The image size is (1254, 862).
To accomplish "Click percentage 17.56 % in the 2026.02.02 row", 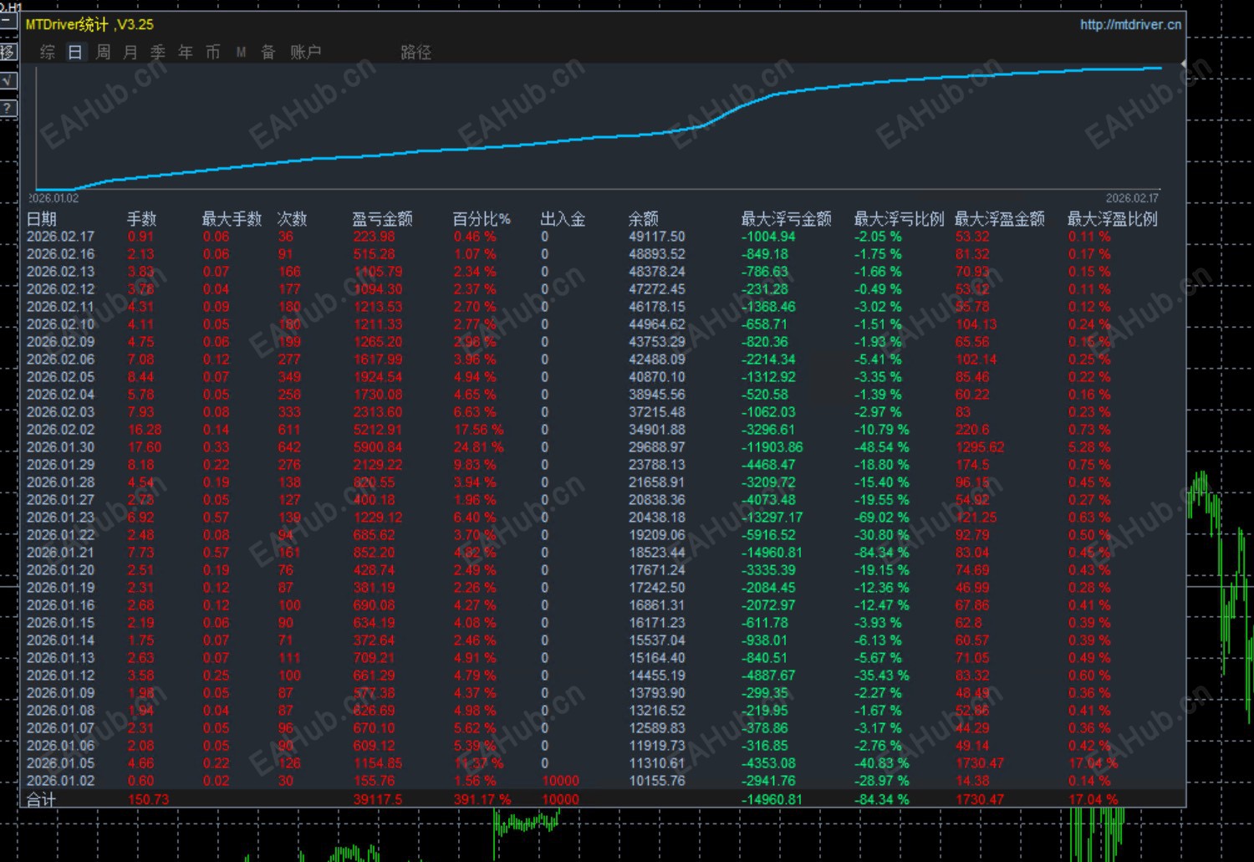I will (479, 430).
